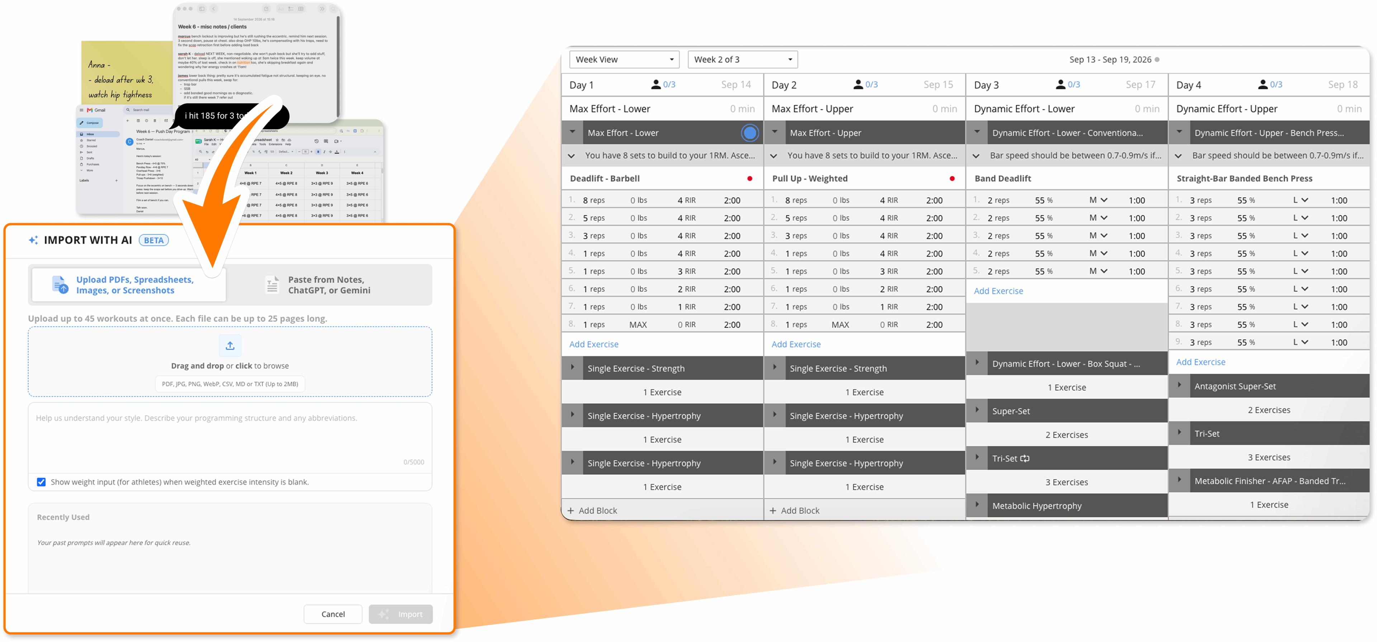Toggle Show weight input checkbox
This screenshot has height=642, width=1377.
41,482
